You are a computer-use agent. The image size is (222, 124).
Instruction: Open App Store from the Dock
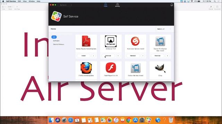pyautogui.click(x=135, y=120)
